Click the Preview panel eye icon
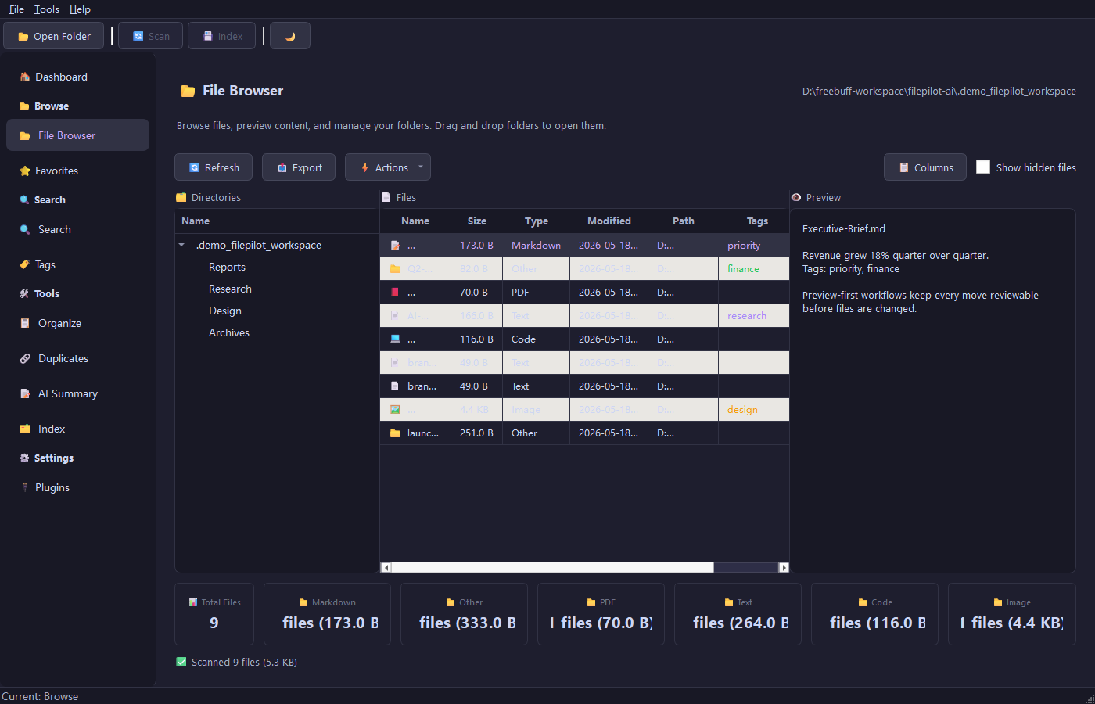 click(796, 198)
